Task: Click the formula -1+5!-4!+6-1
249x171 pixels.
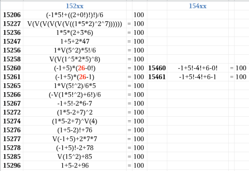Action: coord(198,77)
